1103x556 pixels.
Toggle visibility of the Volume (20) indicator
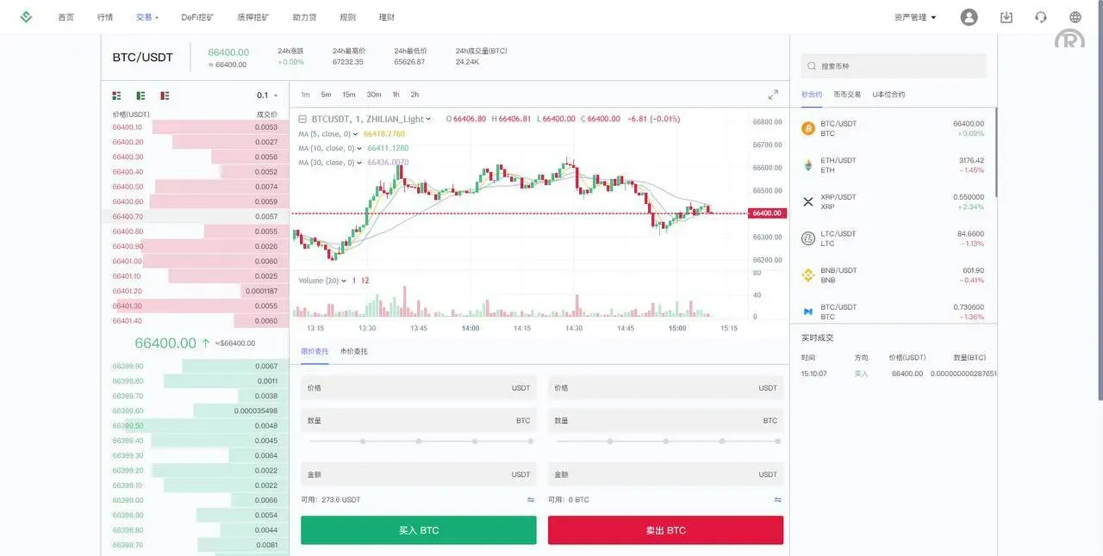click(x=344, y=279)
